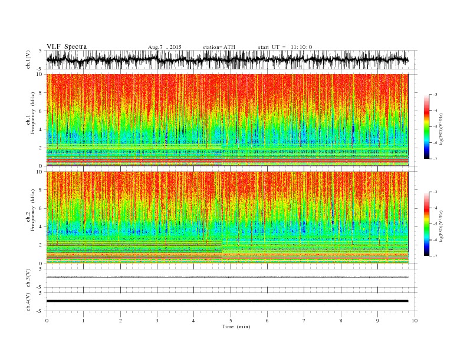
Task: Click the "6" kHz tick on ch.2 spectrogram
Action: pos(41,208)
